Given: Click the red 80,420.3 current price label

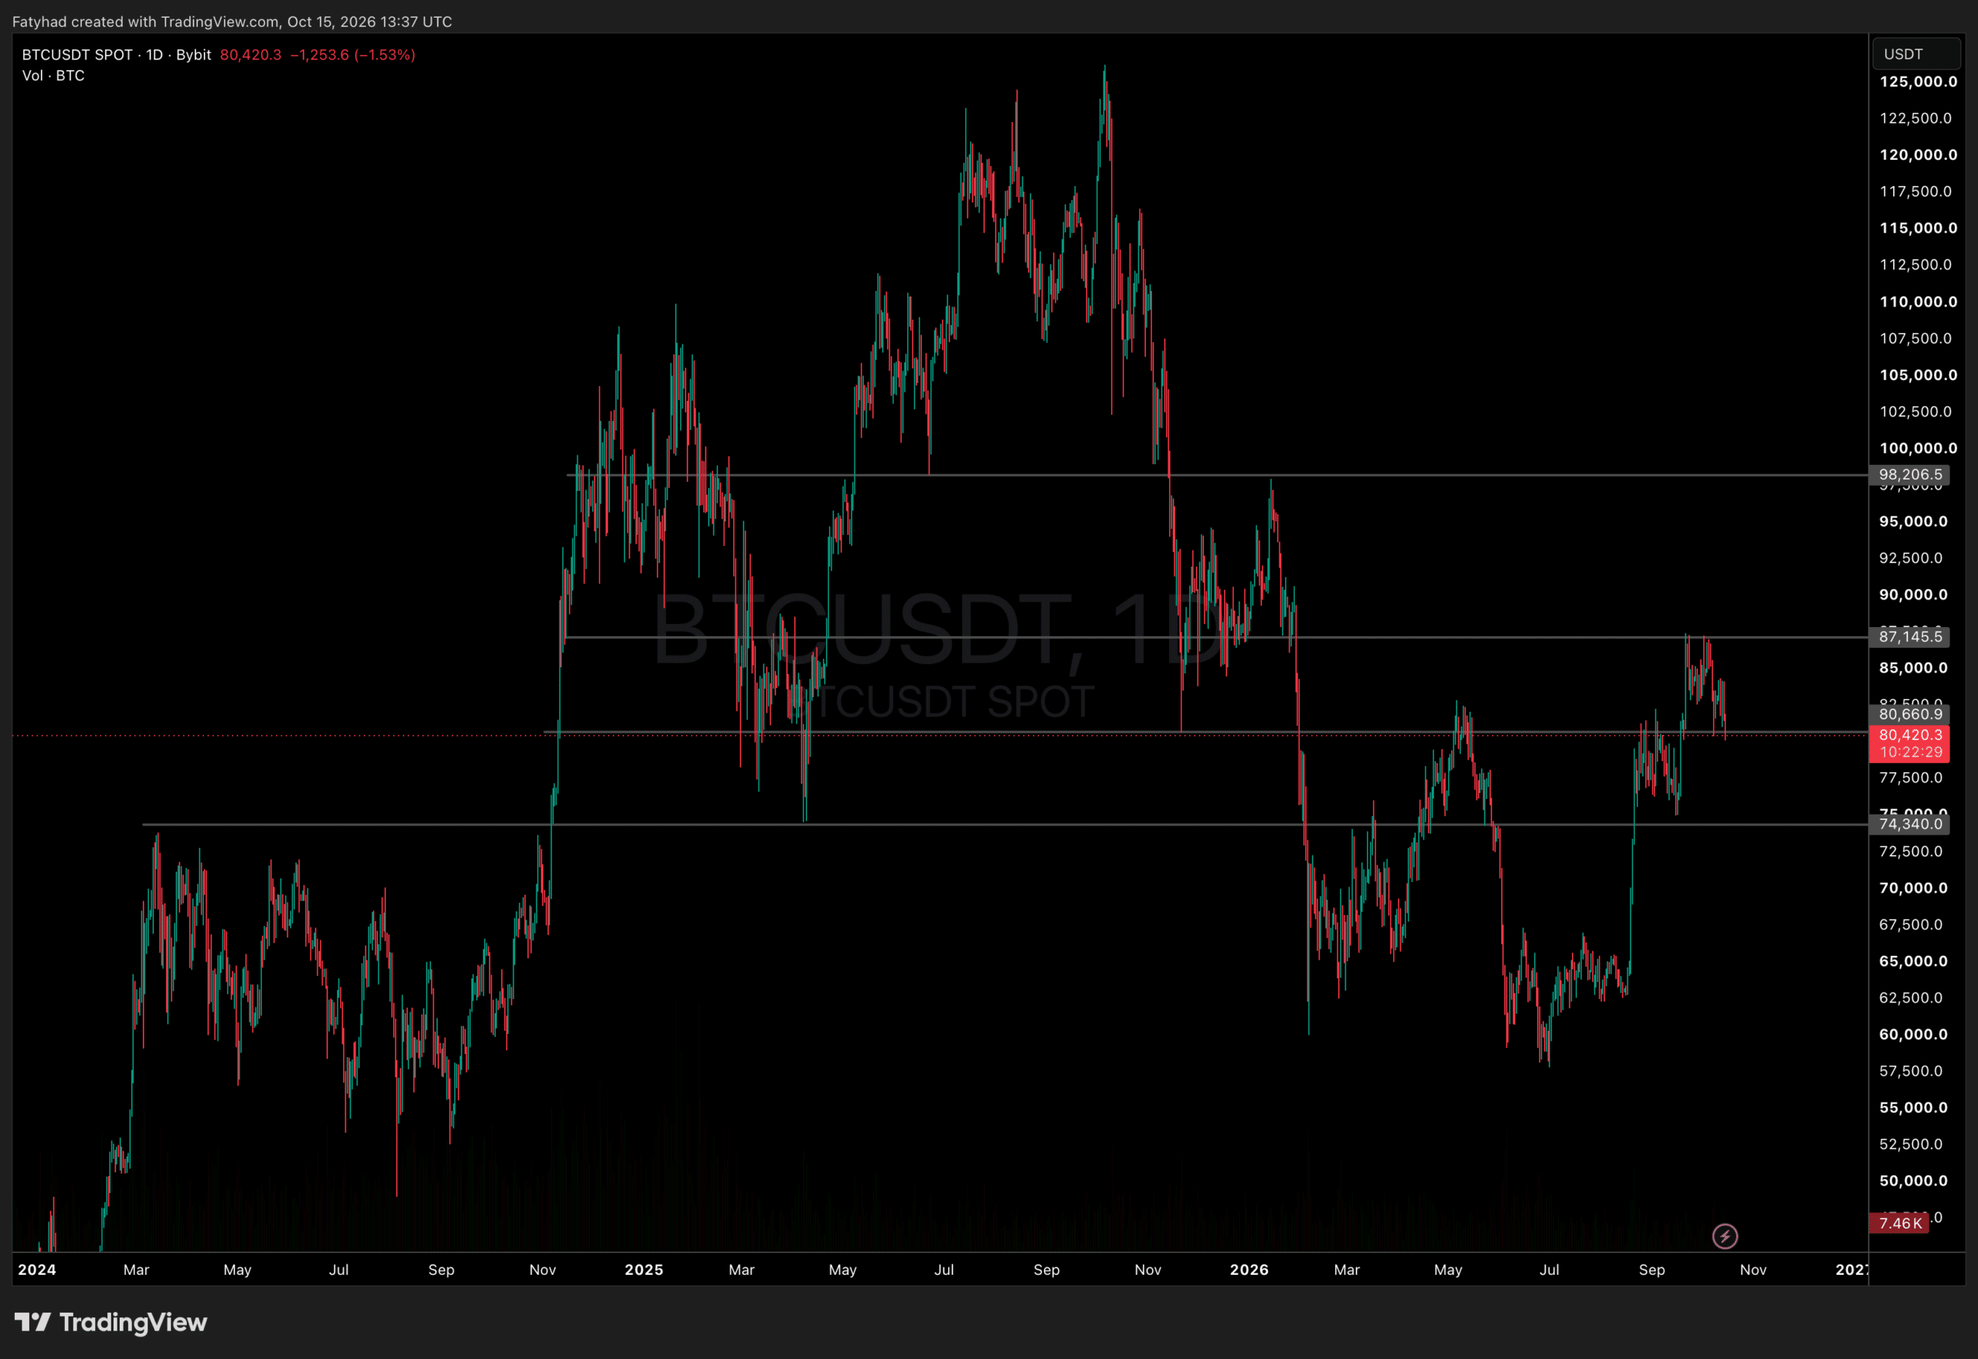Looking at the screenshot, I should pyautogui.click(x=1910, y=744).
